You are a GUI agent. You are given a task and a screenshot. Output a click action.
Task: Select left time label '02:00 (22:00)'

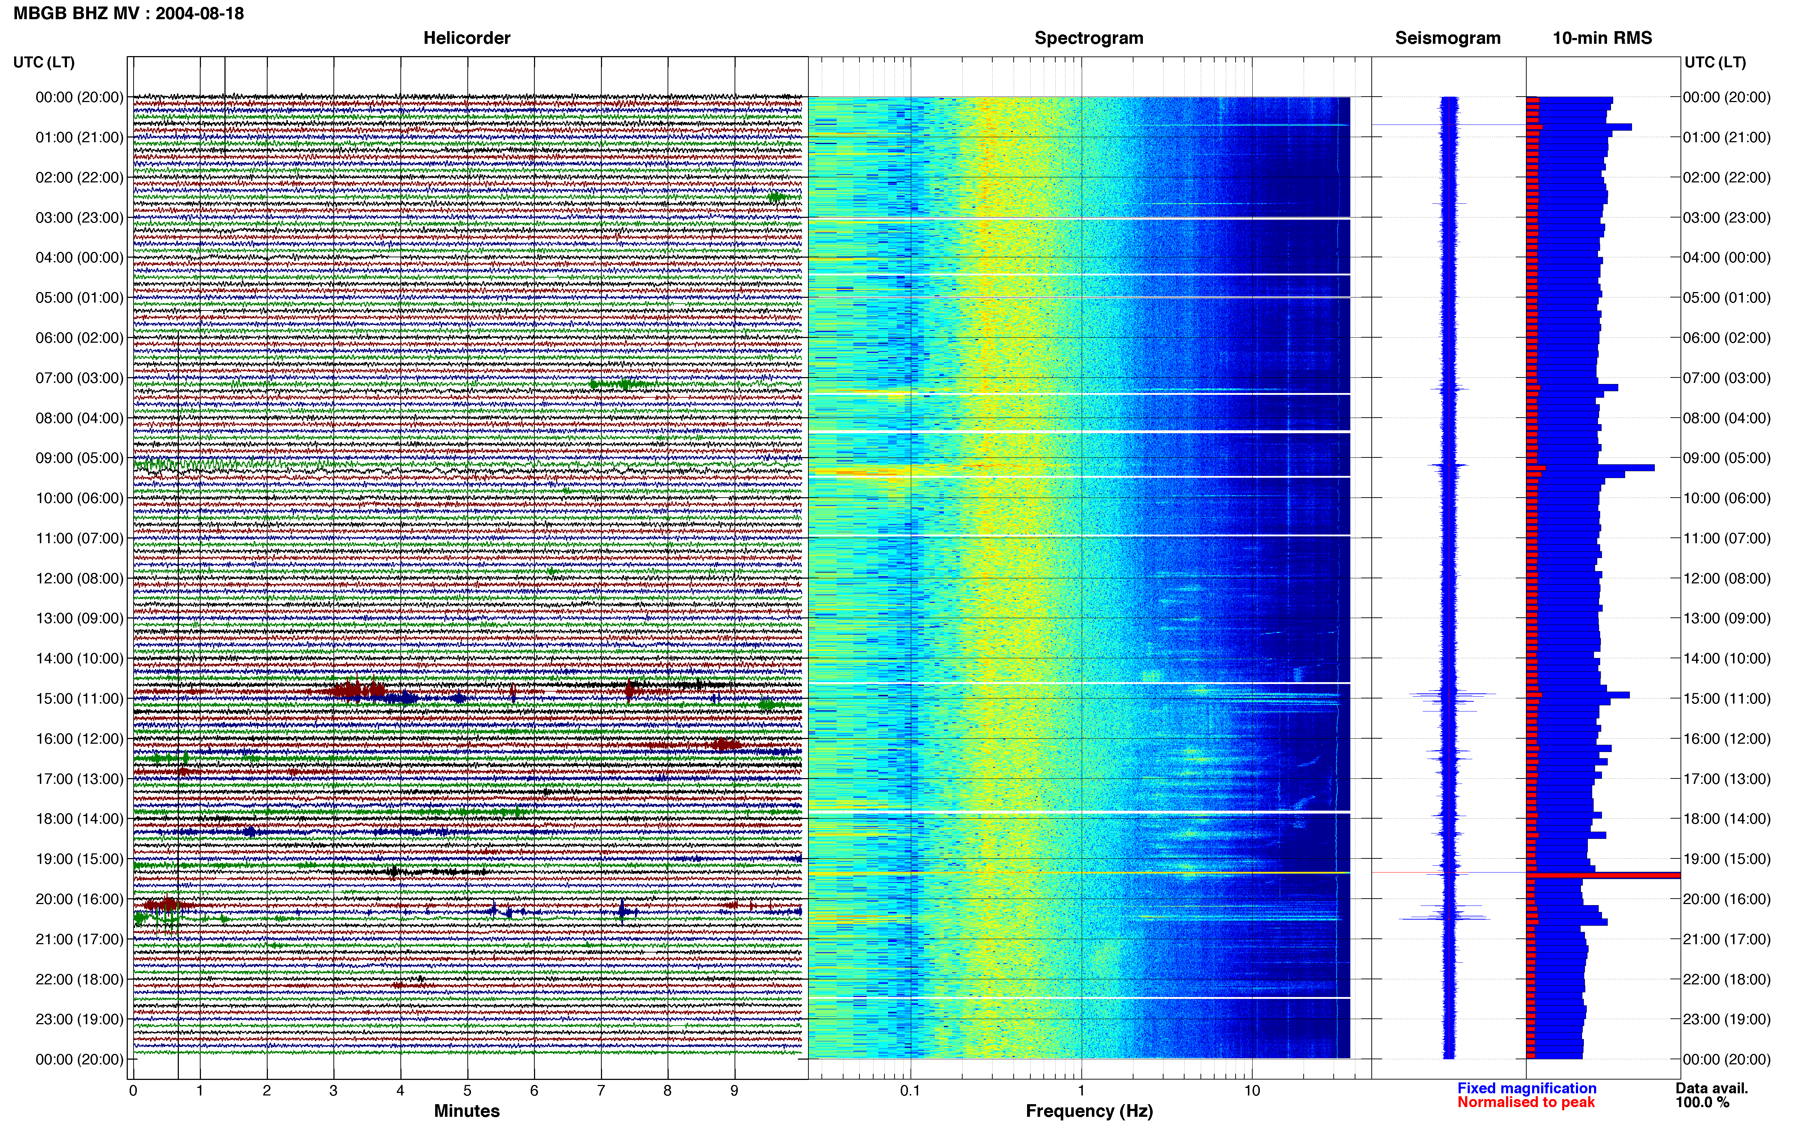tap(80, 177)
